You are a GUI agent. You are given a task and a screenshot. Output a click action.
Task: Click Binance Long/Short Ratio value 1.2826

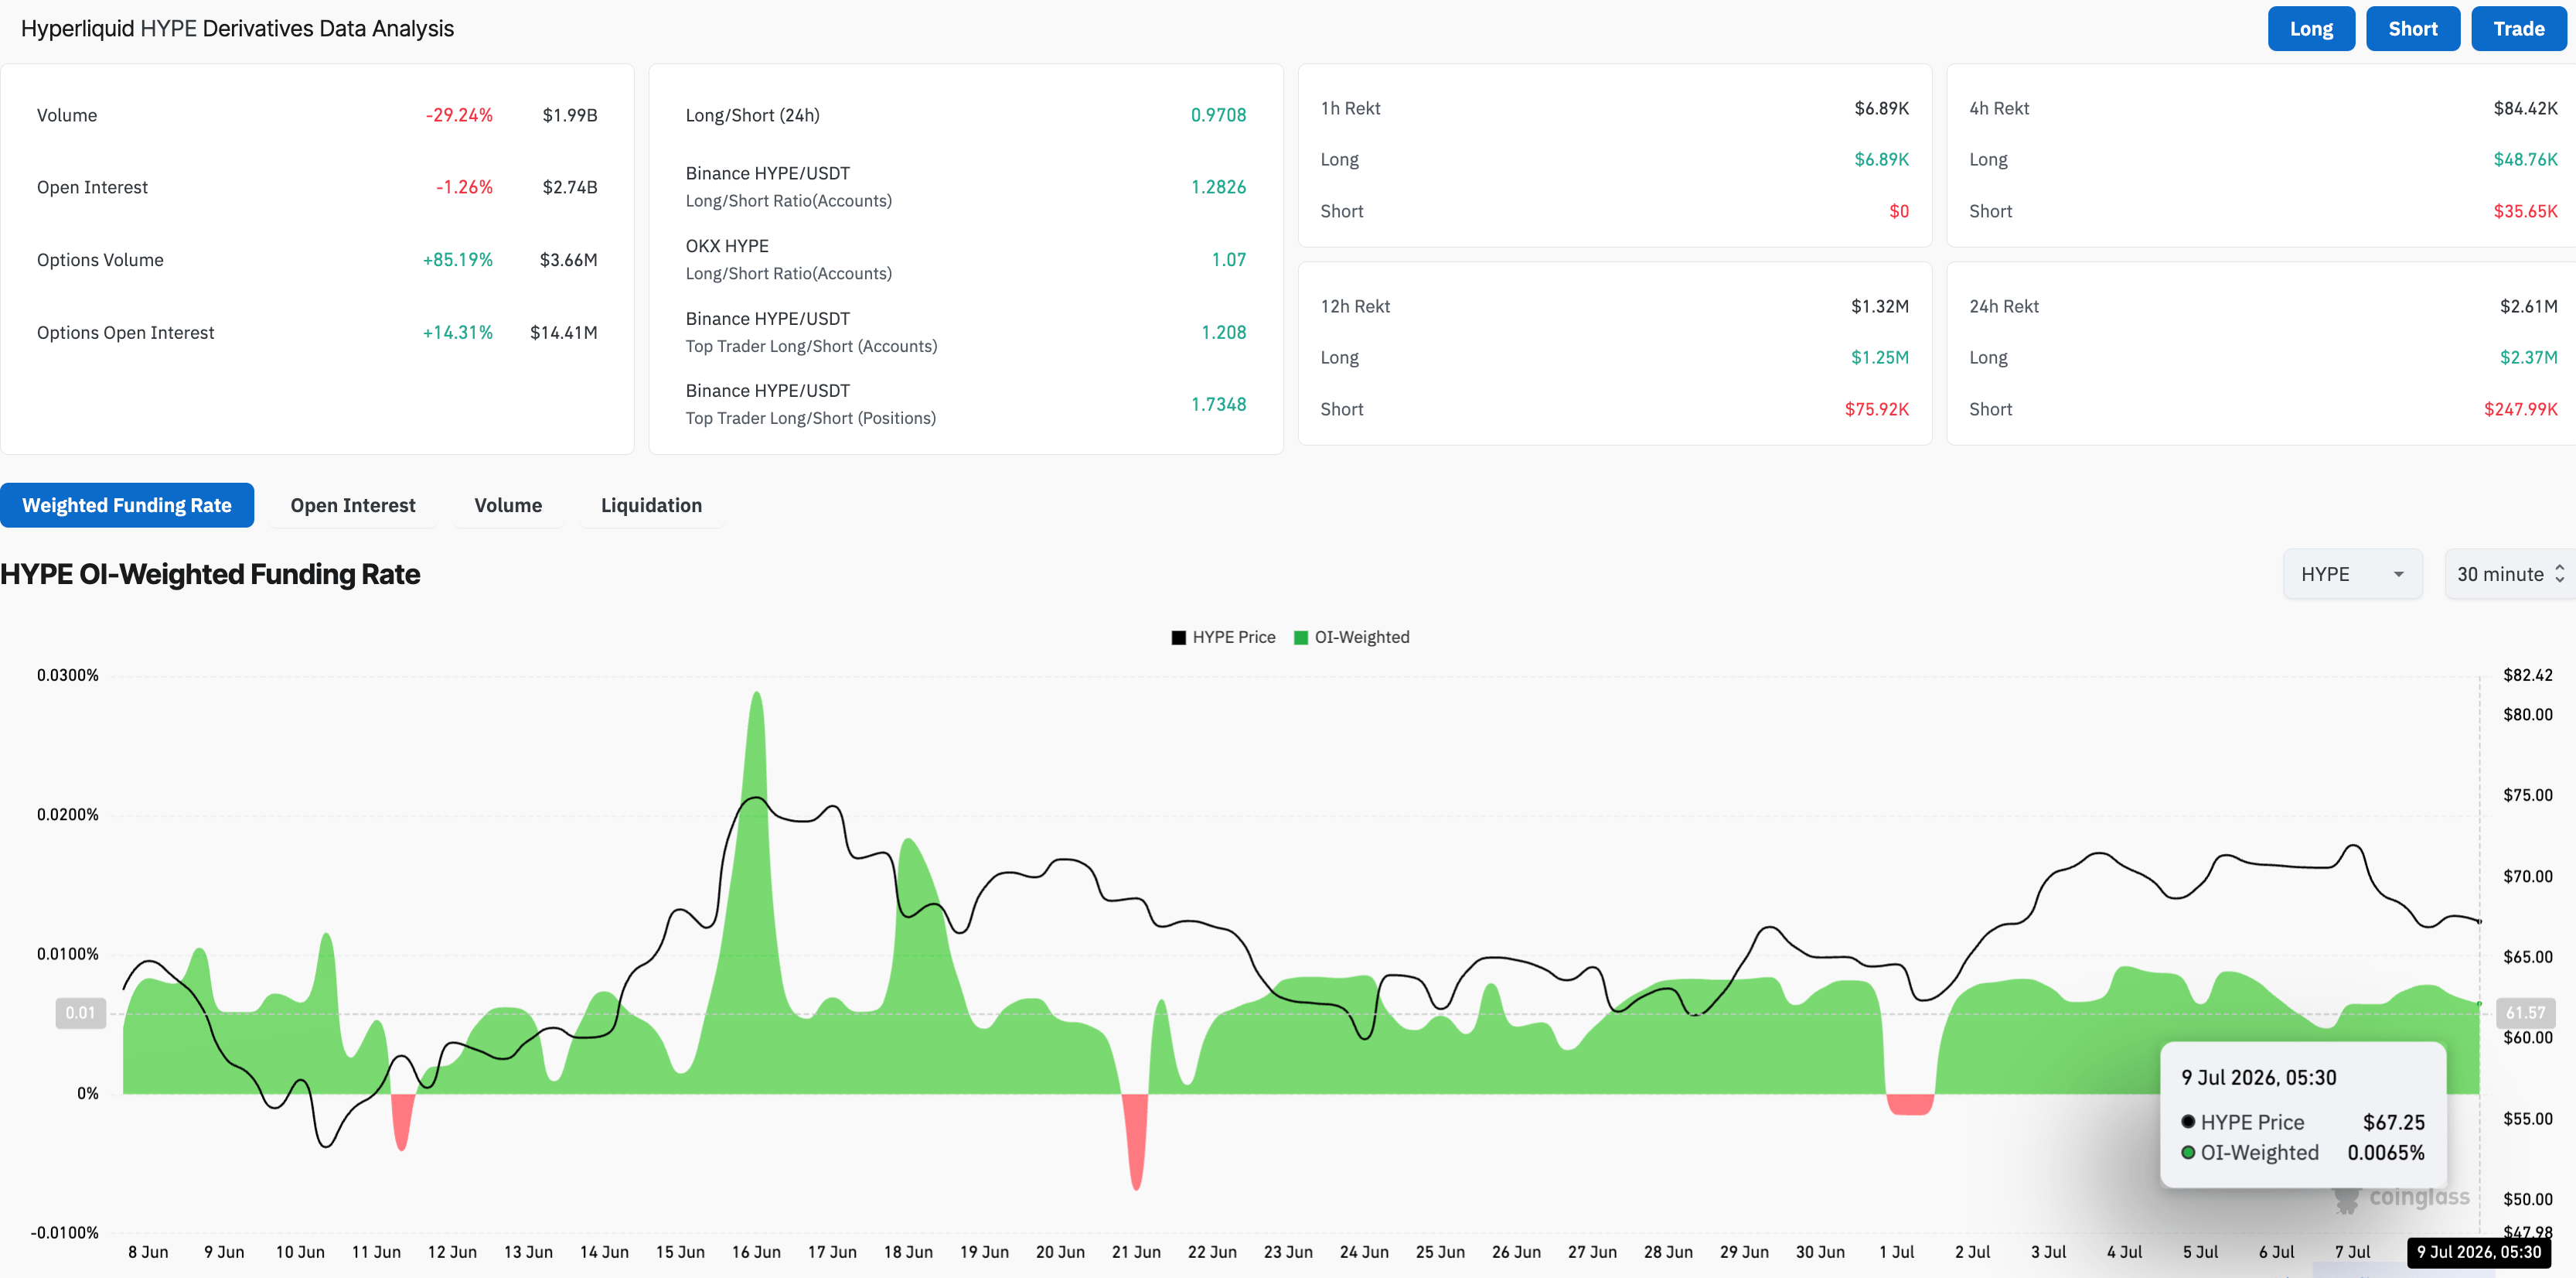pos(1218,187)
